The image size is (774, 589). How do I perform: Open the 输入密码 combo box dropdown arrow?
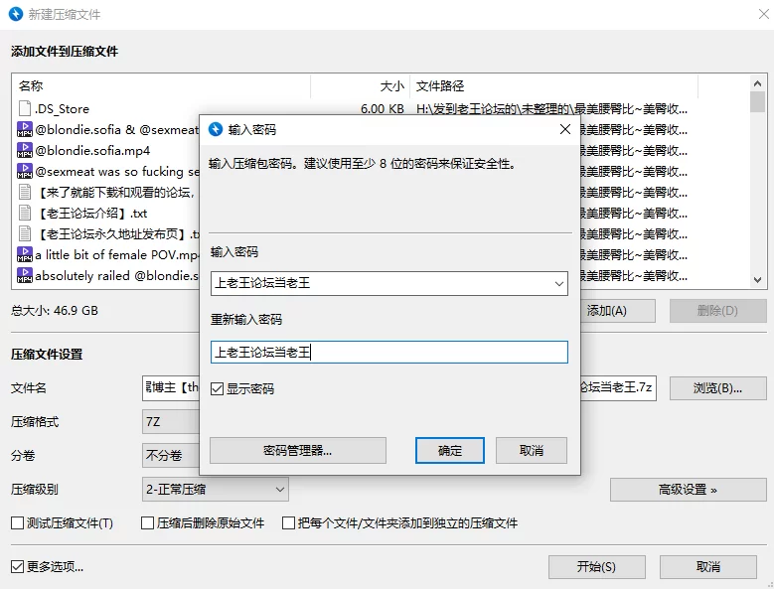[558, 284]
